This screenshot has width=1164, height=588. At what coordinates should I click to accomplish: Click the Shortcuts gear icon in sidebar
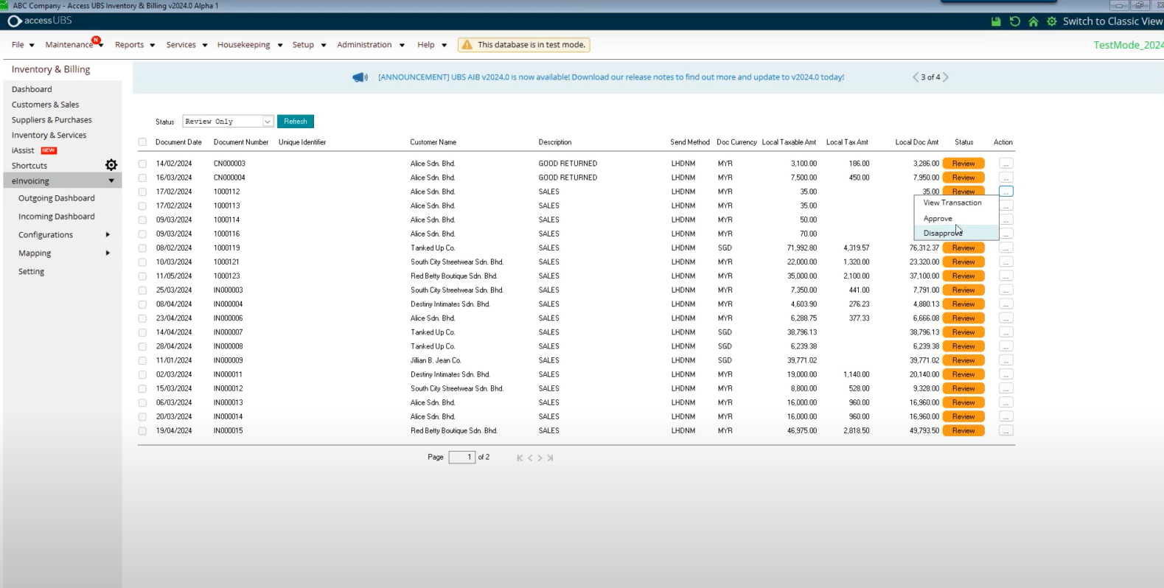(111, 165)
